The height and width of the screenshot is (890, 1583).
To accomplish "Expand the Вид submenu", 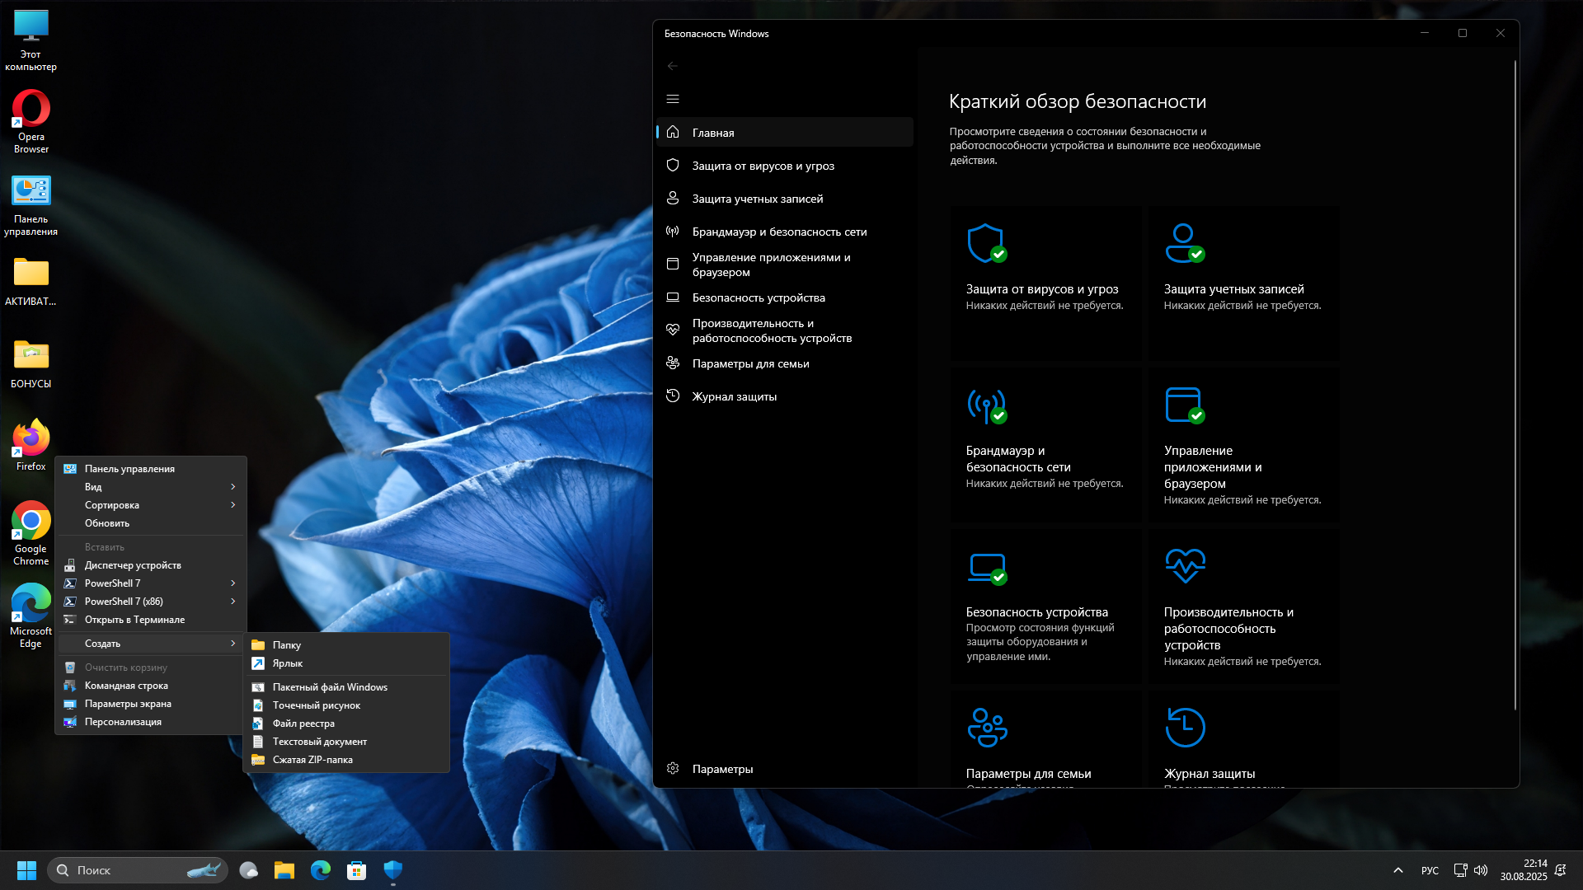I will coord(151,487).
